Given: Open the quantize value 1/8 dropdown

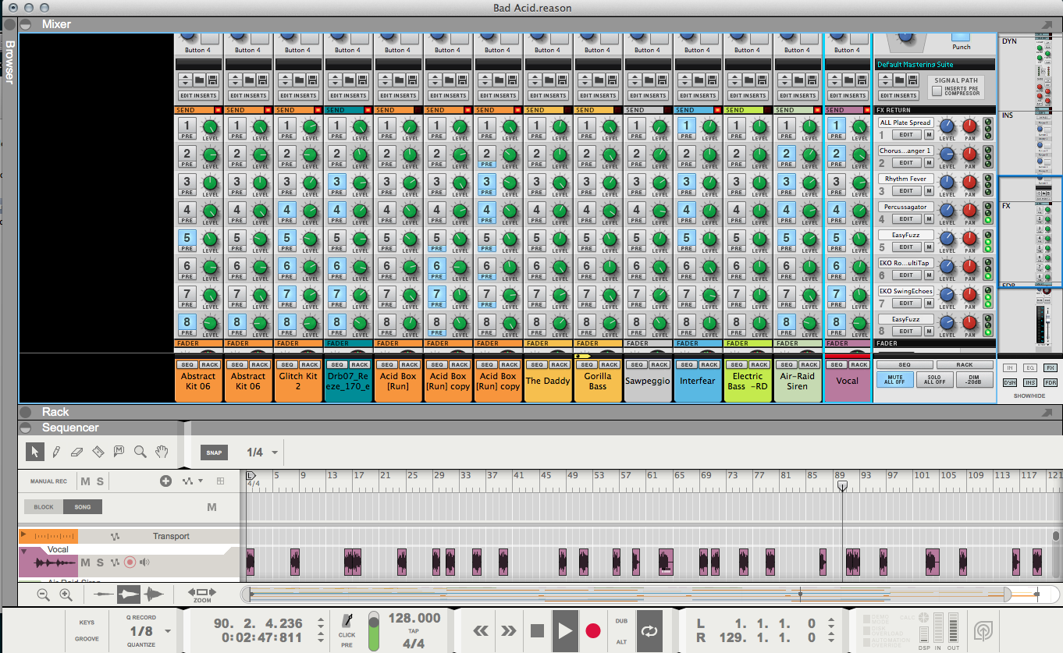Looking at the screenshot, I should (168, 631).
